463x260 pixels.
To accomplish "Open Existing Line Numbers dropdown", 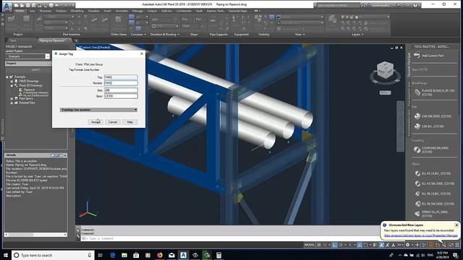I will click(x=98, y=110).
